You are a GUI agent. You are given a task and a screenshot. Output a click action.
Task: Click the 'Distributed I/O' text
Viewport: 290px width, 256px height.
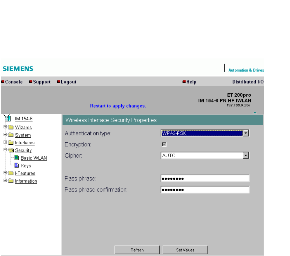(x=248, y=82)
